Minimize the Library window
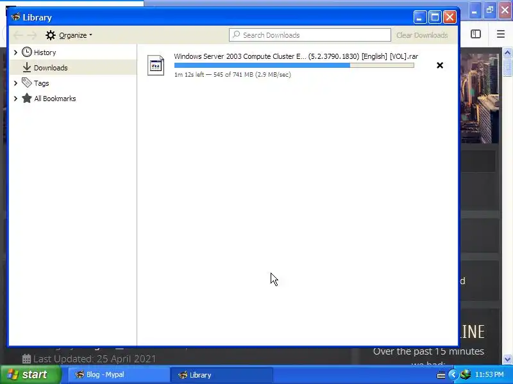This screenshot has width=513, height=384. click(x=420, y=17)
